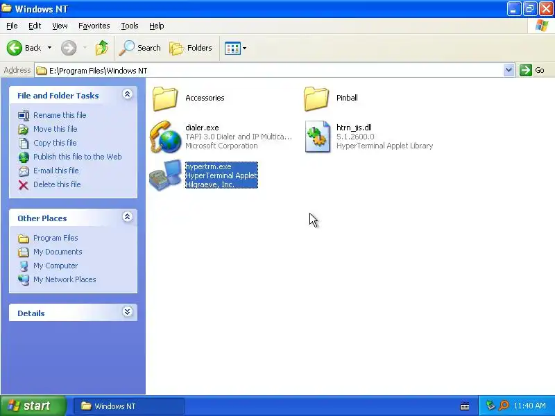
Task: Click E-mail this file
Action: coord(56,170)
